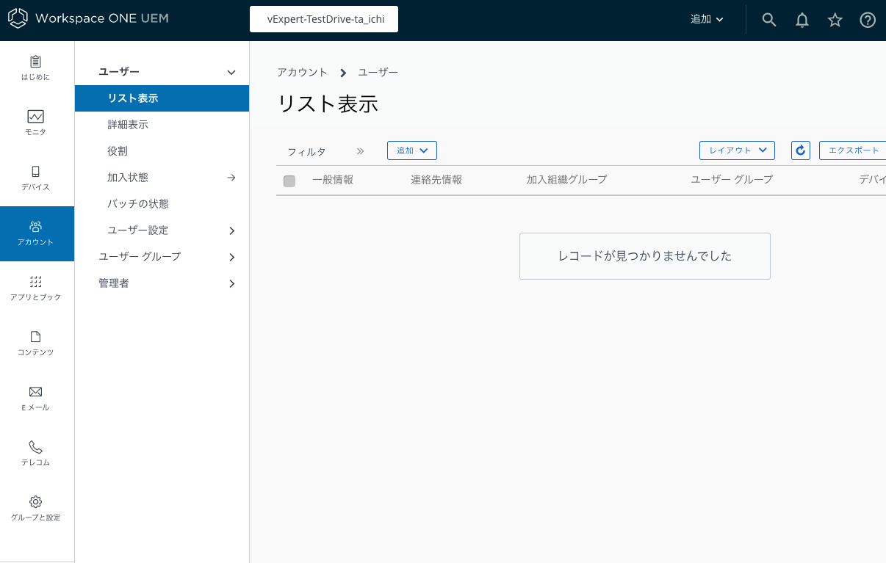Open the レイアウト dropdown
The height and width of the screenshot is (563, 886).
pos(737,150)
